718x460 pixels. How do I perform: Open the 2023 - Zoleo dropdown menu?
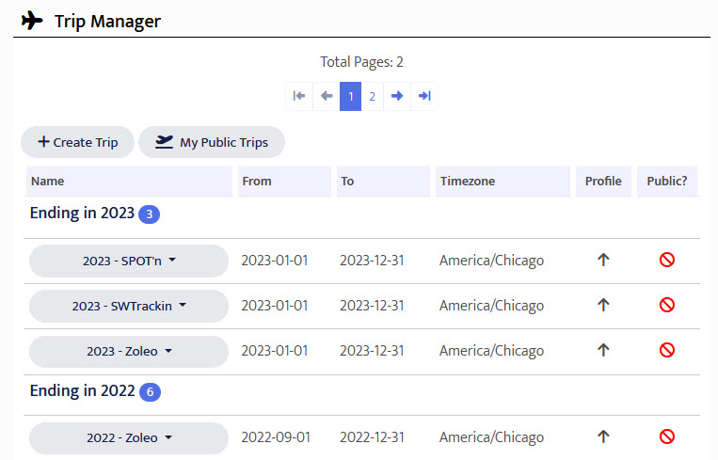[129, 352]
